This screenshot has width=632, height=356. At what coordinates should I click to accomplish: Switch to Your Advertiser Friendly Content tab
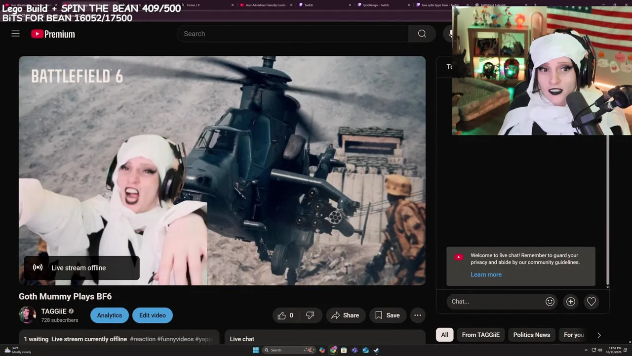click(x=266, y=5)
